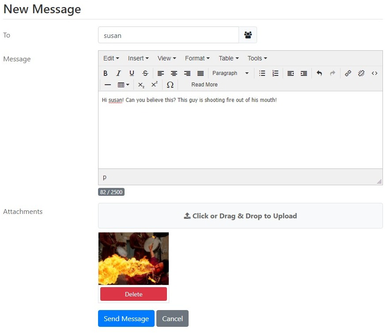Click the upload drop zone
The image size is (390, 333).
click(x=240, y=216)
